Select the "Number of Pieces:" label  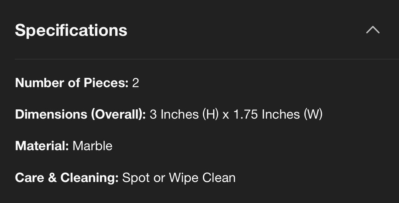click(x=71, y=83)
